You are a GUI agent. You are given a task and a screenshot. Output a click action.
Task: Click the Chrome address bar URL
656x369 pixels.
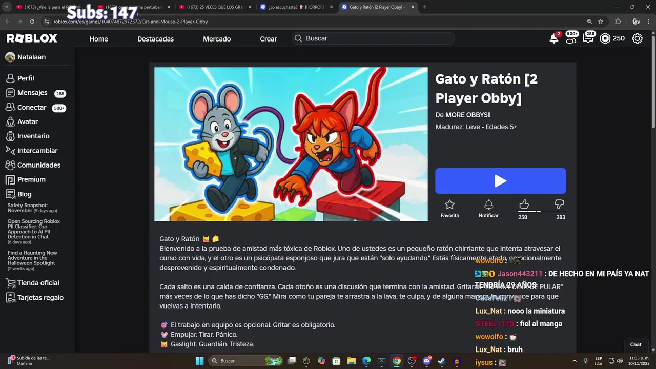(x=130, y=22)
